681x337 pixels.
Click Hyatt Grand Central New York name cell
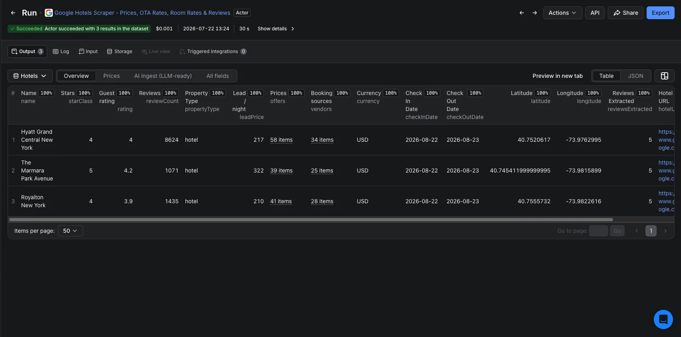[x=37, y=140]
